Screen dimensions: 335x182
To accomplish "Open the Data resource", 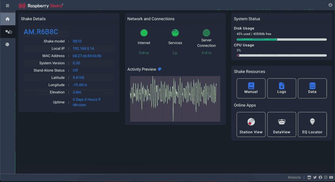I will coord(312,88).
